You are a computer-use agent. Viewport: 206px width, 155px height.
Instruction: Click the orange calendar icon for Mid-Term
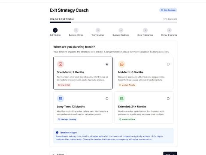(x=122, y=64)
